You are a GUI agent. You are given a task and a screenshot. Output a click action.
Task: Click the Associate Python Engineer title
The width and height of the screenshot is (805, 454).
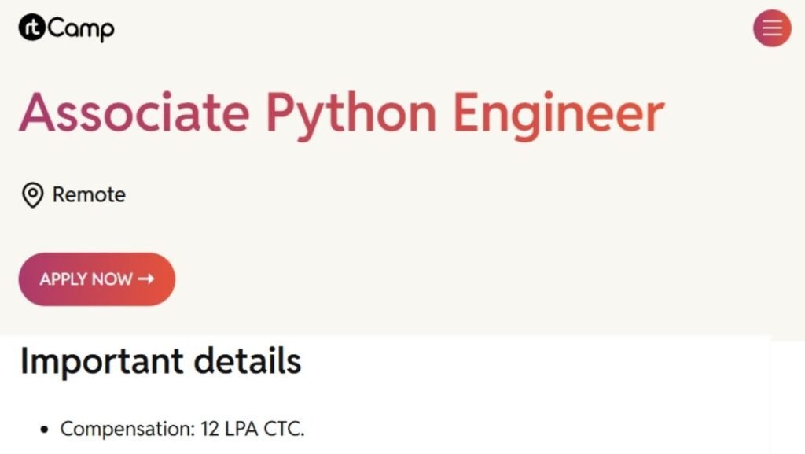(342, 113)
